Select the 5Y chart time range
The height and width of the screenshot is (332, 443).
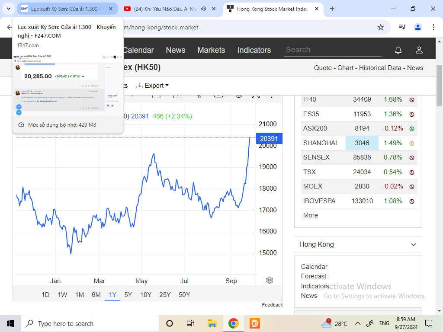pos(128,295)
